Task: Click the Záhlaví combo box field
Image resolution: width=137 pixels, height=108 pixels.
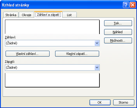Action: coord(52,43)
